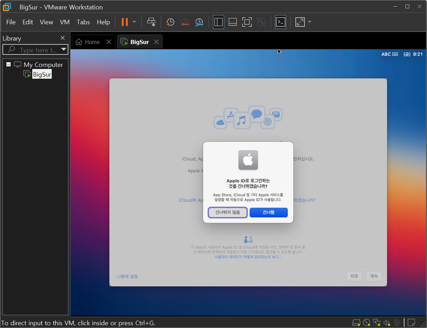Click the network adapter status icon
The width and height of the screenshot is (427, 328).
377,323
